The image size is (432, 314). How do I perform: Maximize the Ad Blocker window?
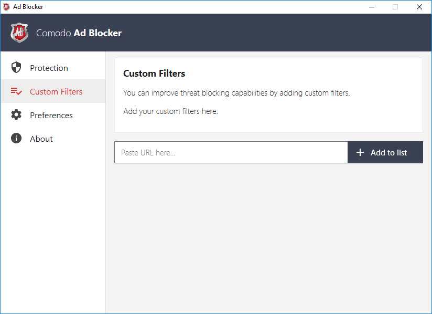coord(395,7)
